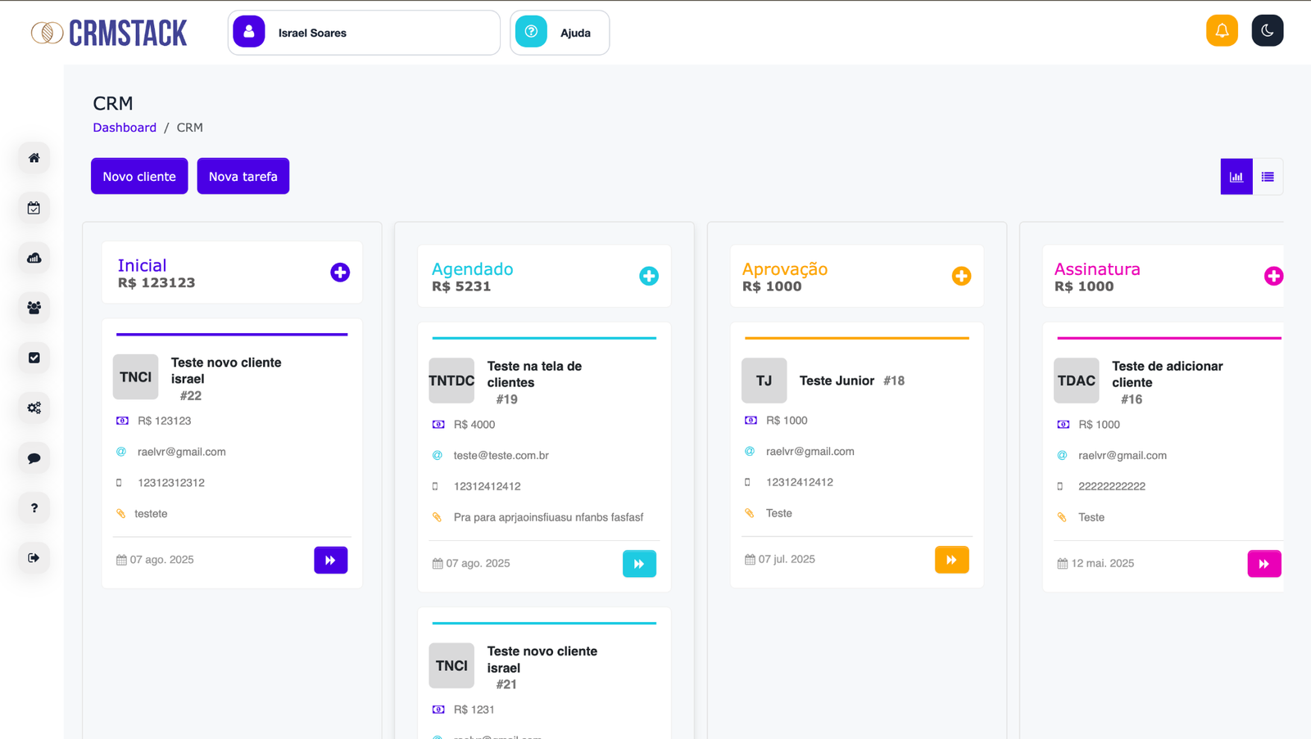Viewport: 1311px width, 739px height.
Task: Open the calendar section in the sidebar
Action: [33, 208]
